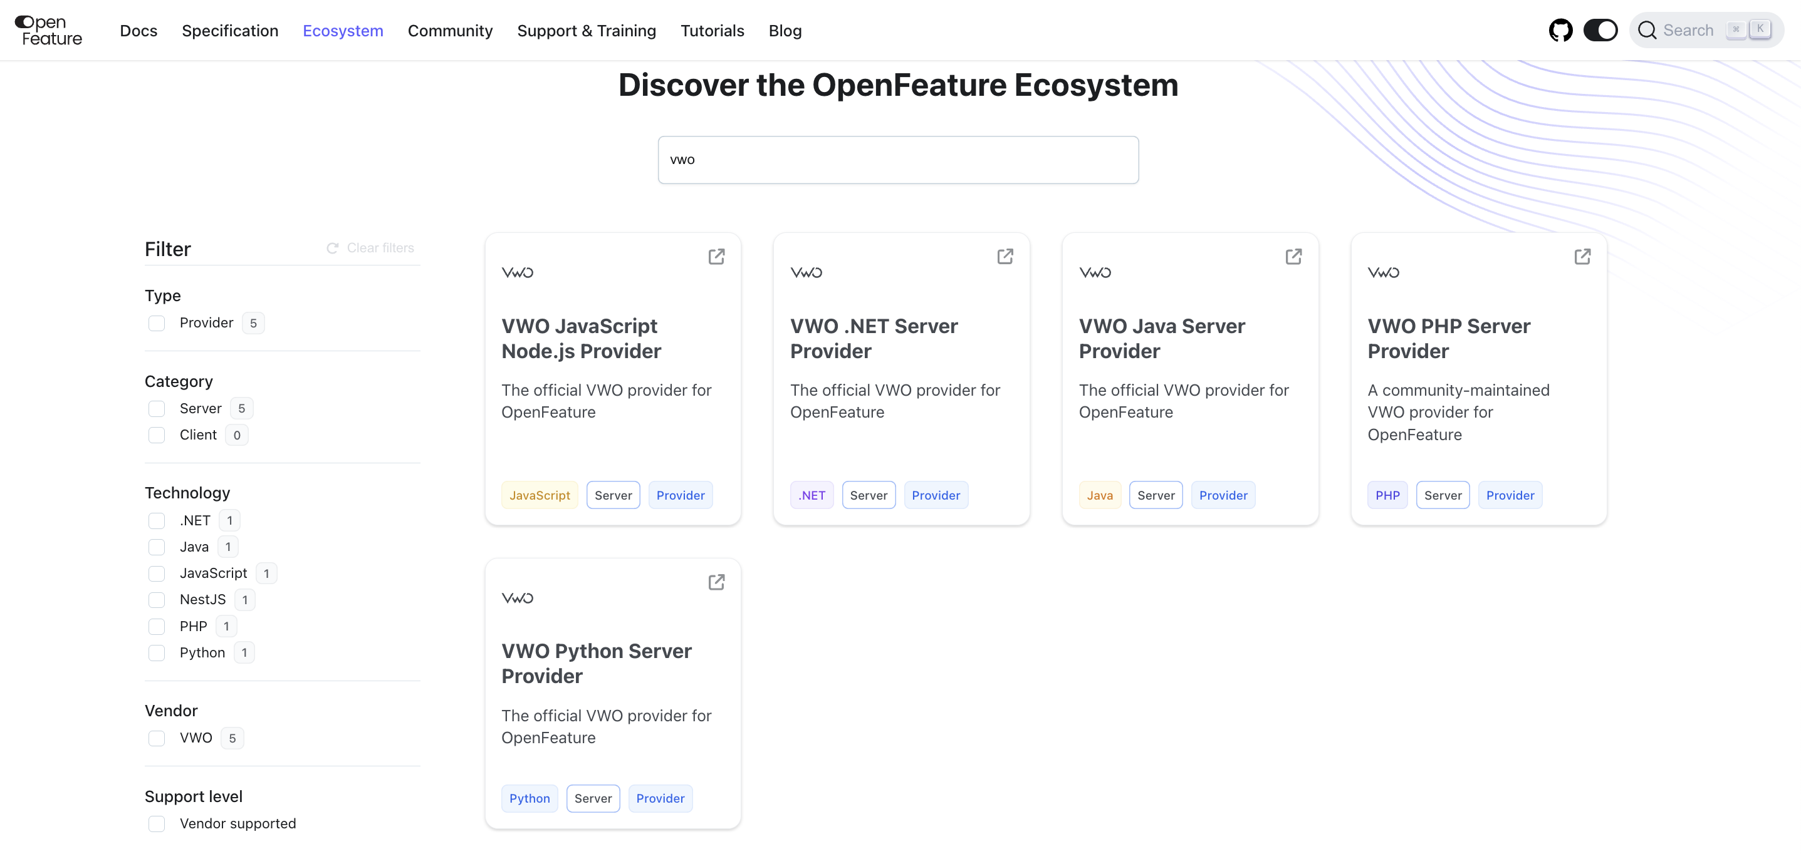
Task: Open external link on VWO PHP card
Action: (x=1582, y=256)
